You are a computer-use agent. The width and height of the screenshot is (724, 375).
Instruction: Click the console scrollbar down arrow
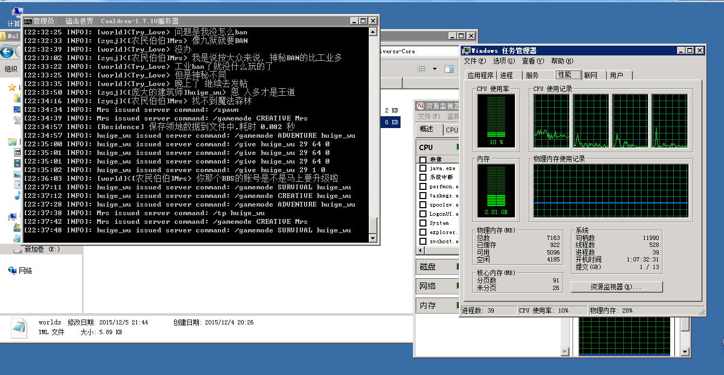click(x=373, y=237)
